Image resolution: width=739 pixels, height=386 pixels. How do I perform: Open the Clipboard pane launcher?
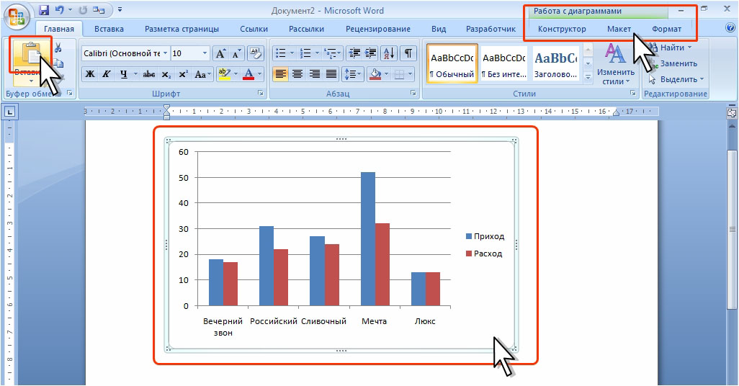(70, 94)
